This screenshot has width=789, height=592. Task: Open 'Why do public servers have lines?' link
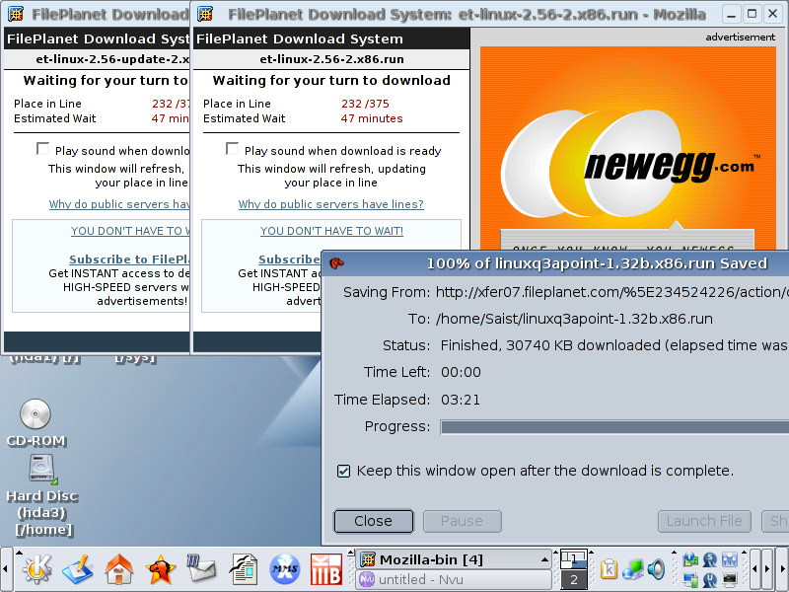(330, 204)
